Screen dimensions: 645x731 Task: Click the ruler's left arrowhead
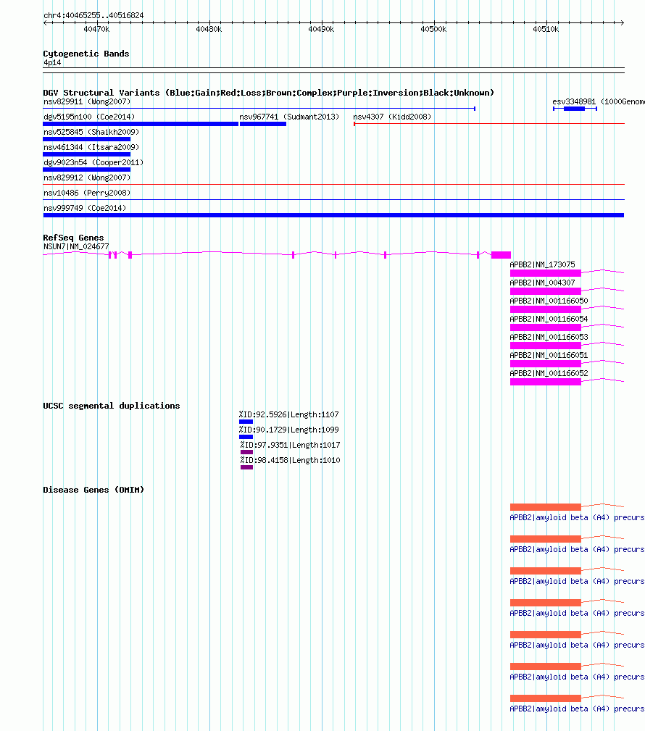[x=45, y=22]
